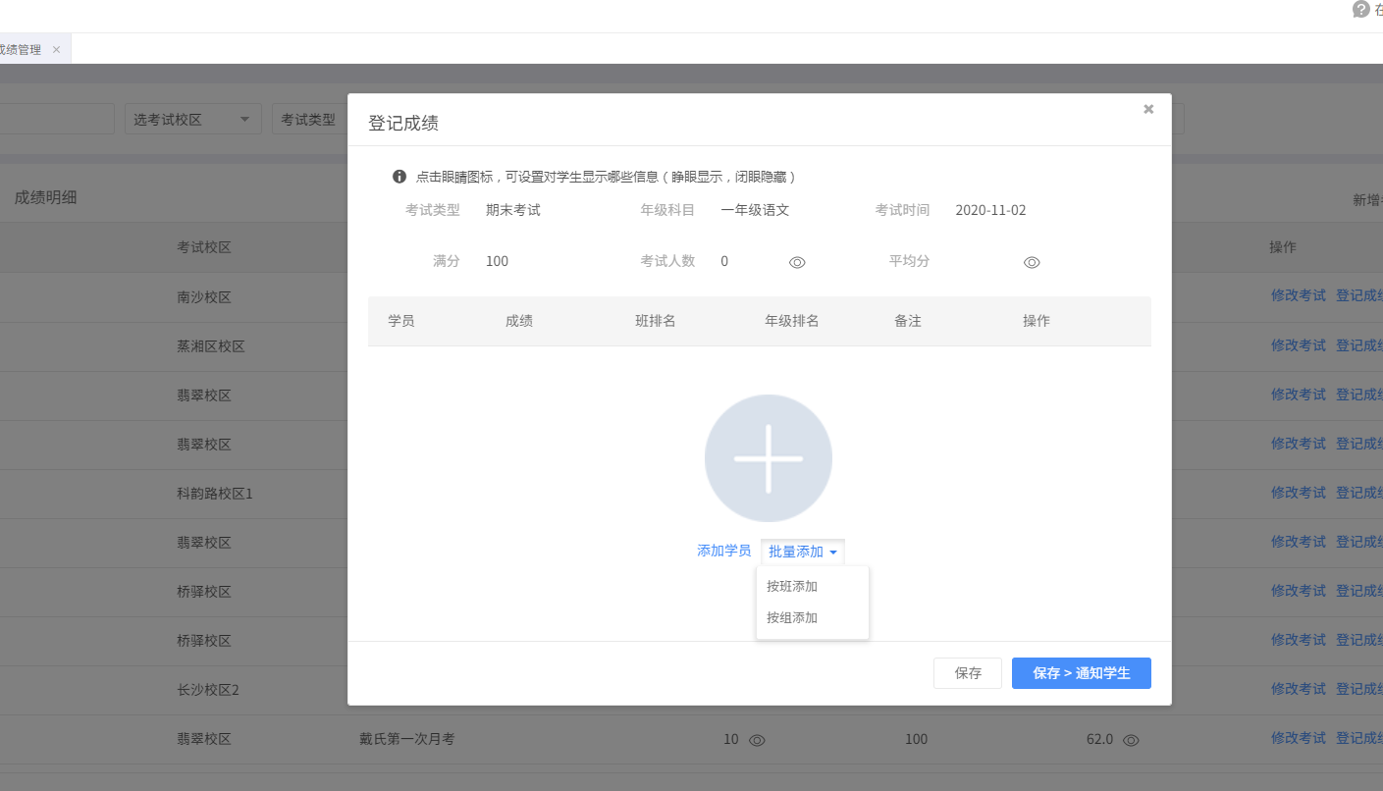Click 修改考试 in the 蒸湘区校区 row

1298,344
